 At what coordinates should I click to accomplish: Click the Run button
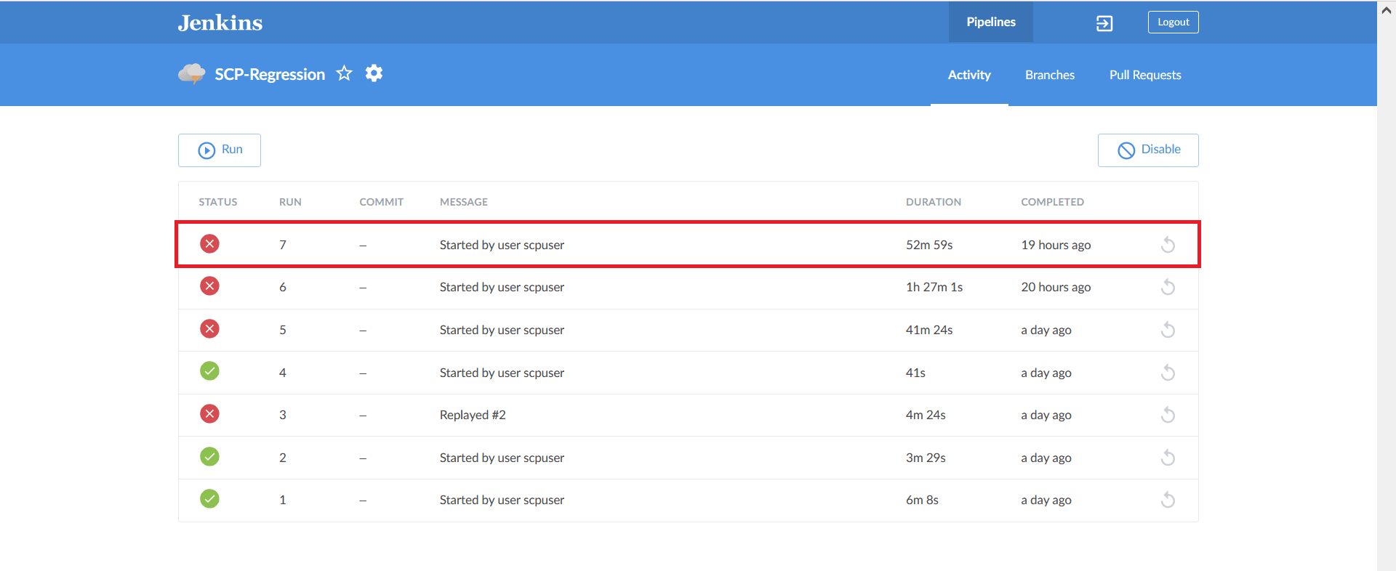[220, 150]
